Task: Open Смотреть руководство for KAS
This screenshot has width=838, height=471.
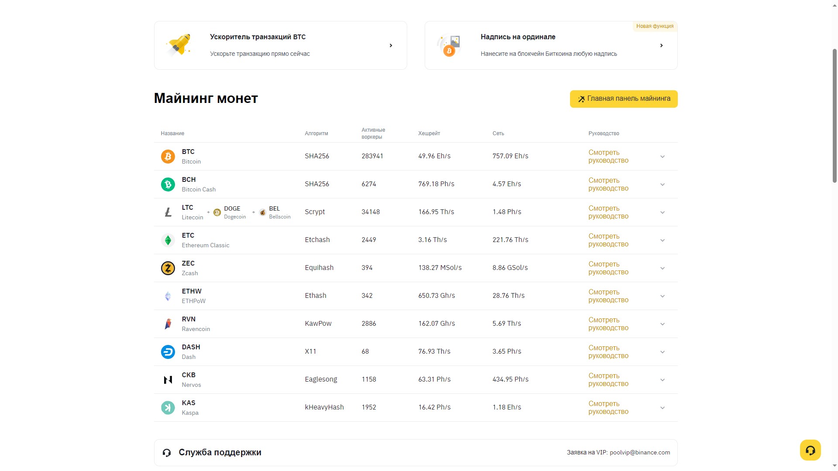Action: 608,408
